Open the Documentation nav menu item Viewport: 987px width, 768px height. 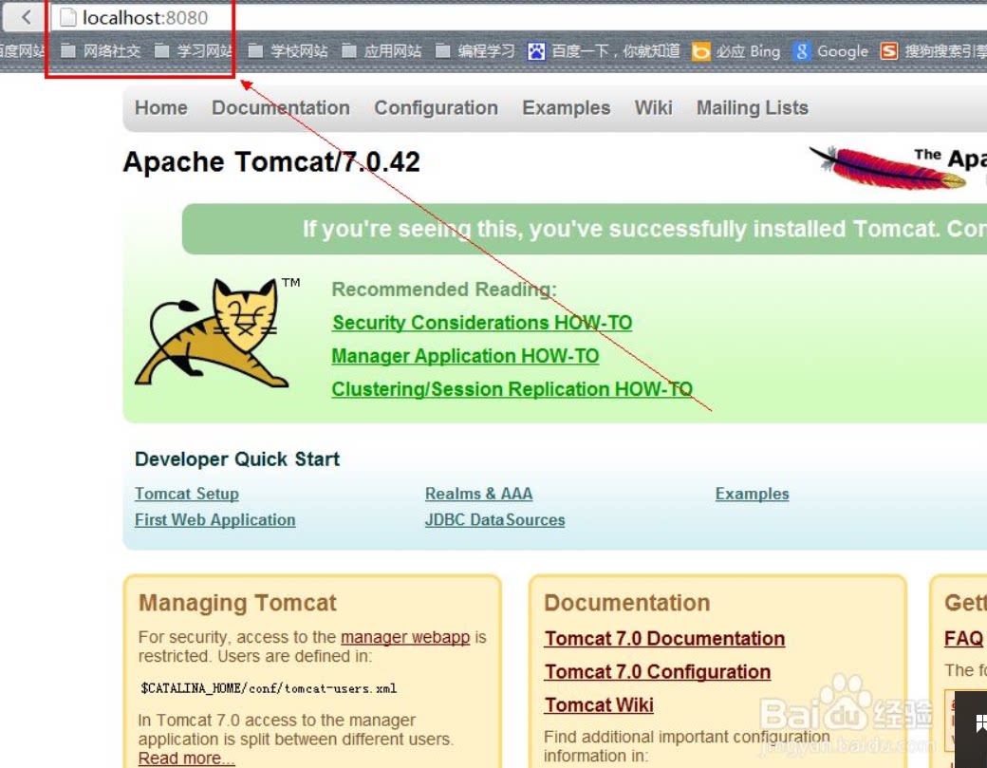tap(281, 107)
